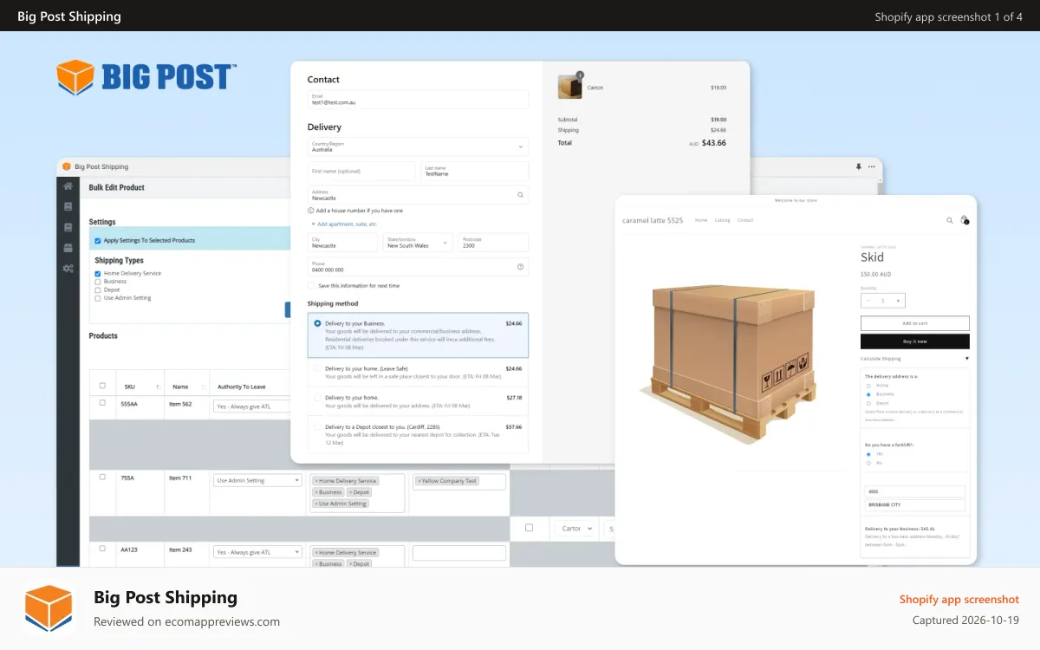Answer 'No' to the forklift question
Viewport: 1040px width, 650px height.
868,463
